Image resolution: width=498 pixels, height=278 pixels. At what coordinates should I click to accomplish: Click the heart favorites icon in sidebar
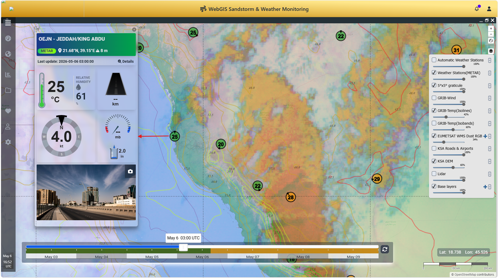[x=8, y=111]
